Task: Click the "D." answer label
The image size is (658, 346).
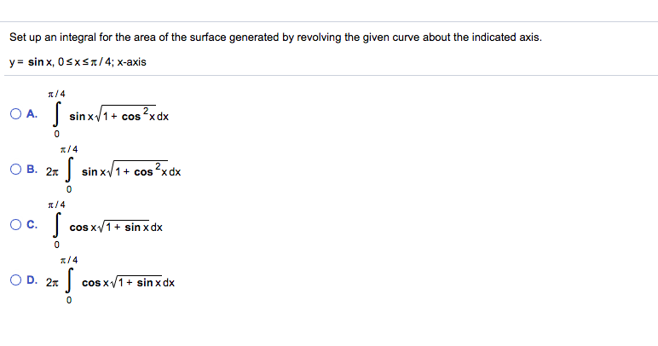Action: click(32, 281)
